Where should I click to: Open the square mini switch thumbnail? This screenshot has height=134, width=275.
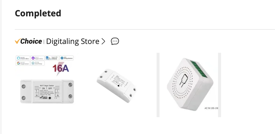coord(189,85)
